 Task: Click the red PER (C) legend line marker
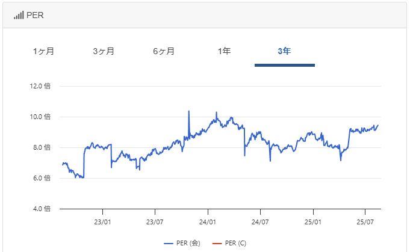[217, 244]
